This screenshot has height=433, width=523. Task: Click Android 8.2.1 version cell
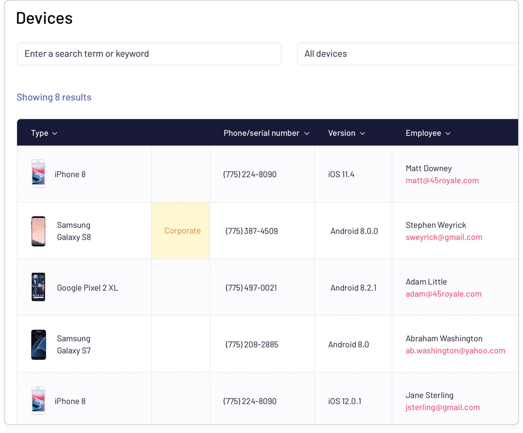(353, 288)
